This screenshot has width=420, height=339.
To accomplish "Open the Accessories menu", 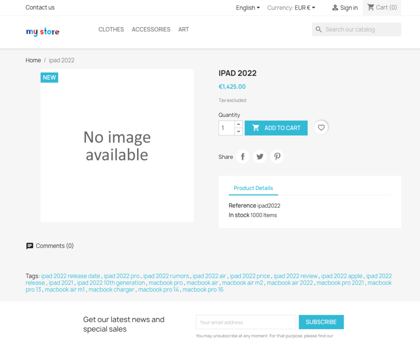I will [x=151, y=30].
